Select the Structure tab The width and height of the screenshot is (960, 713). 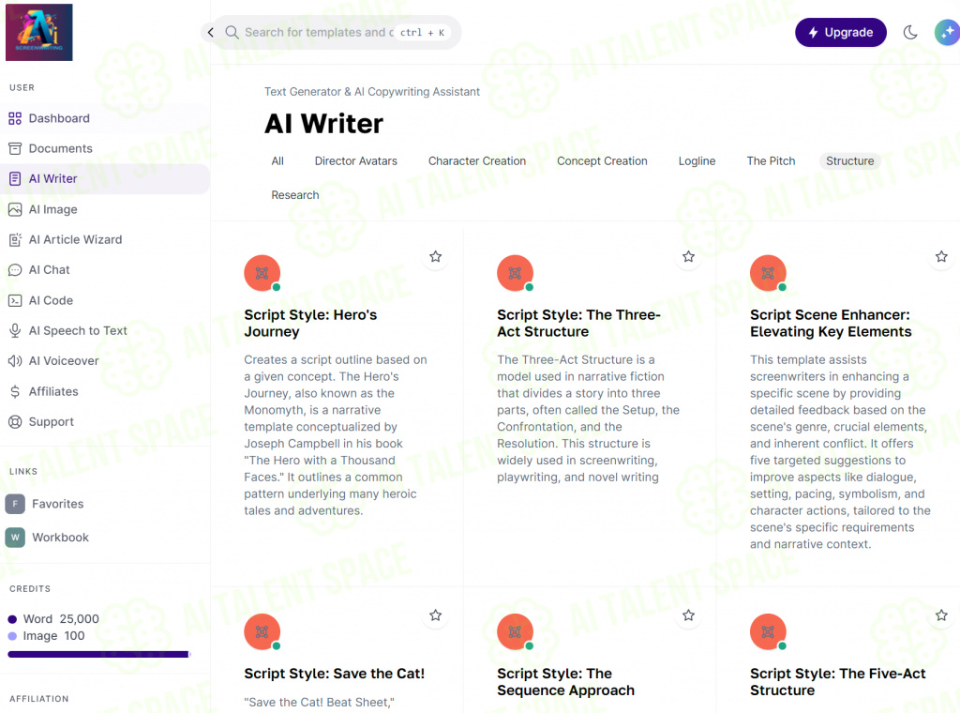pyautogui.click(x=849, y=161)
